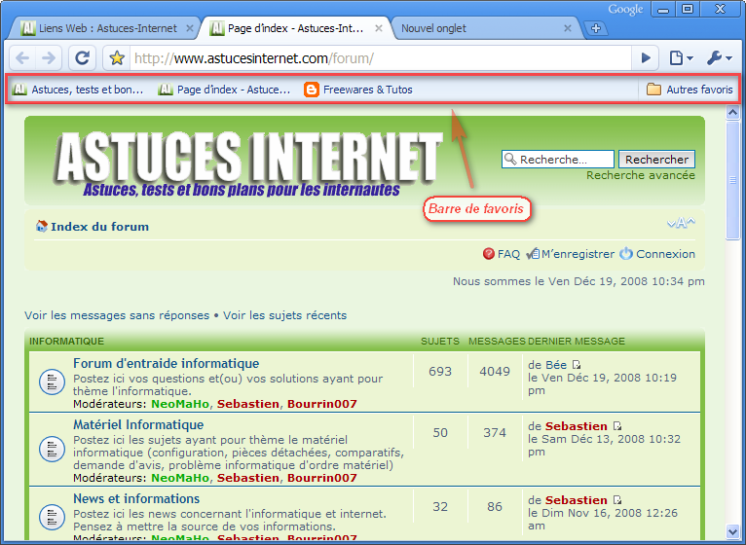The image size is (746, 545).
Task: Open the News et informations forum
Action: pos(136,498)
